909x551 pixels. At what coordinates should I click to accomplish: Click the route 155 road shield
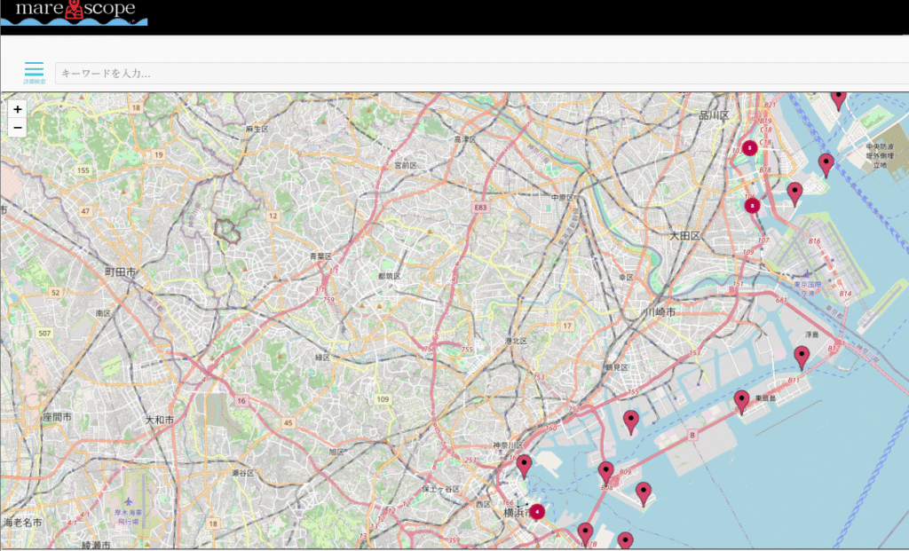tap(83, 170)
